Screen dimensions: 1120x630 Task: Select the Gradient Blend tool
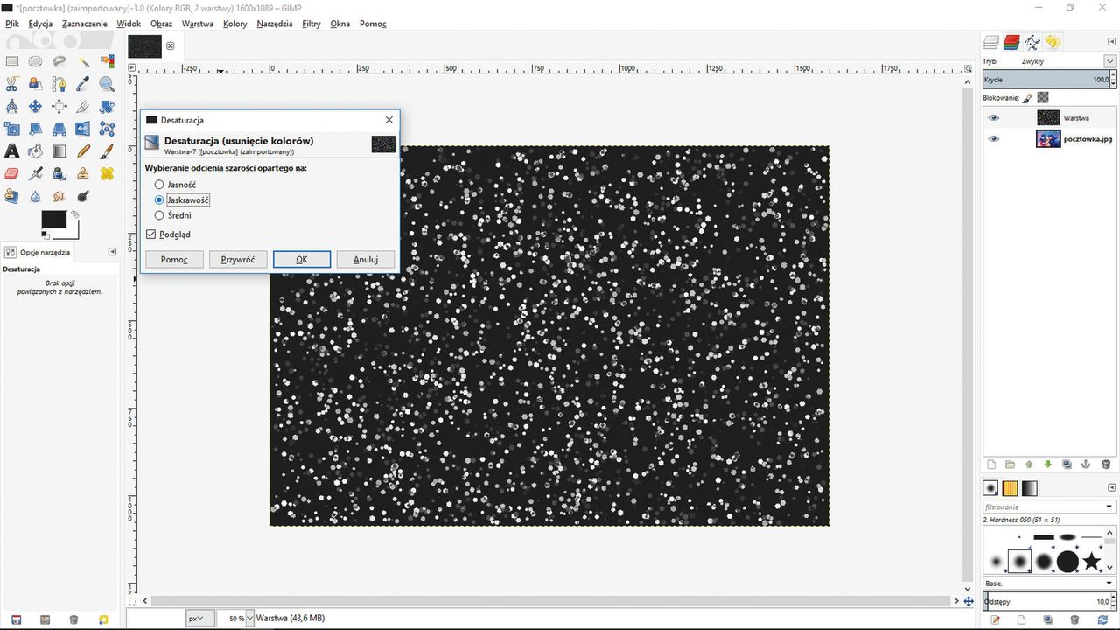[x=59, y=152]
